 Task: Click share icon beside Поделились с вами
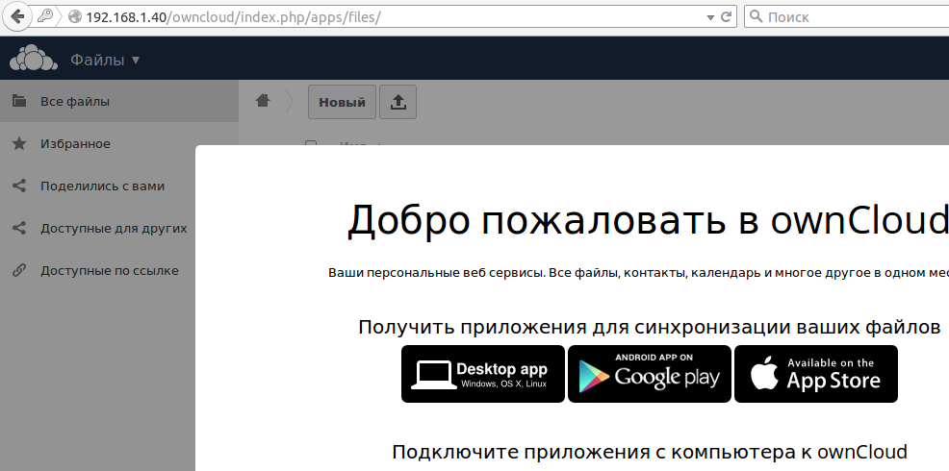[19, 186]
